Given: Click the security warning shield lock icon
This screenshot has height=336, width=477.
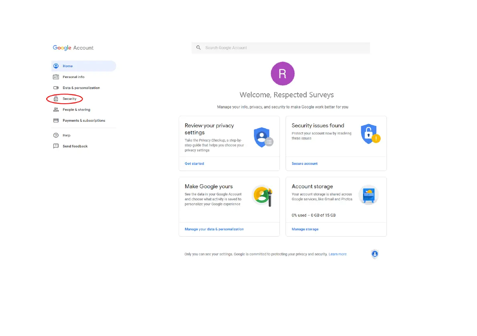Looking at the screenshot, I should tap(370, 134).
